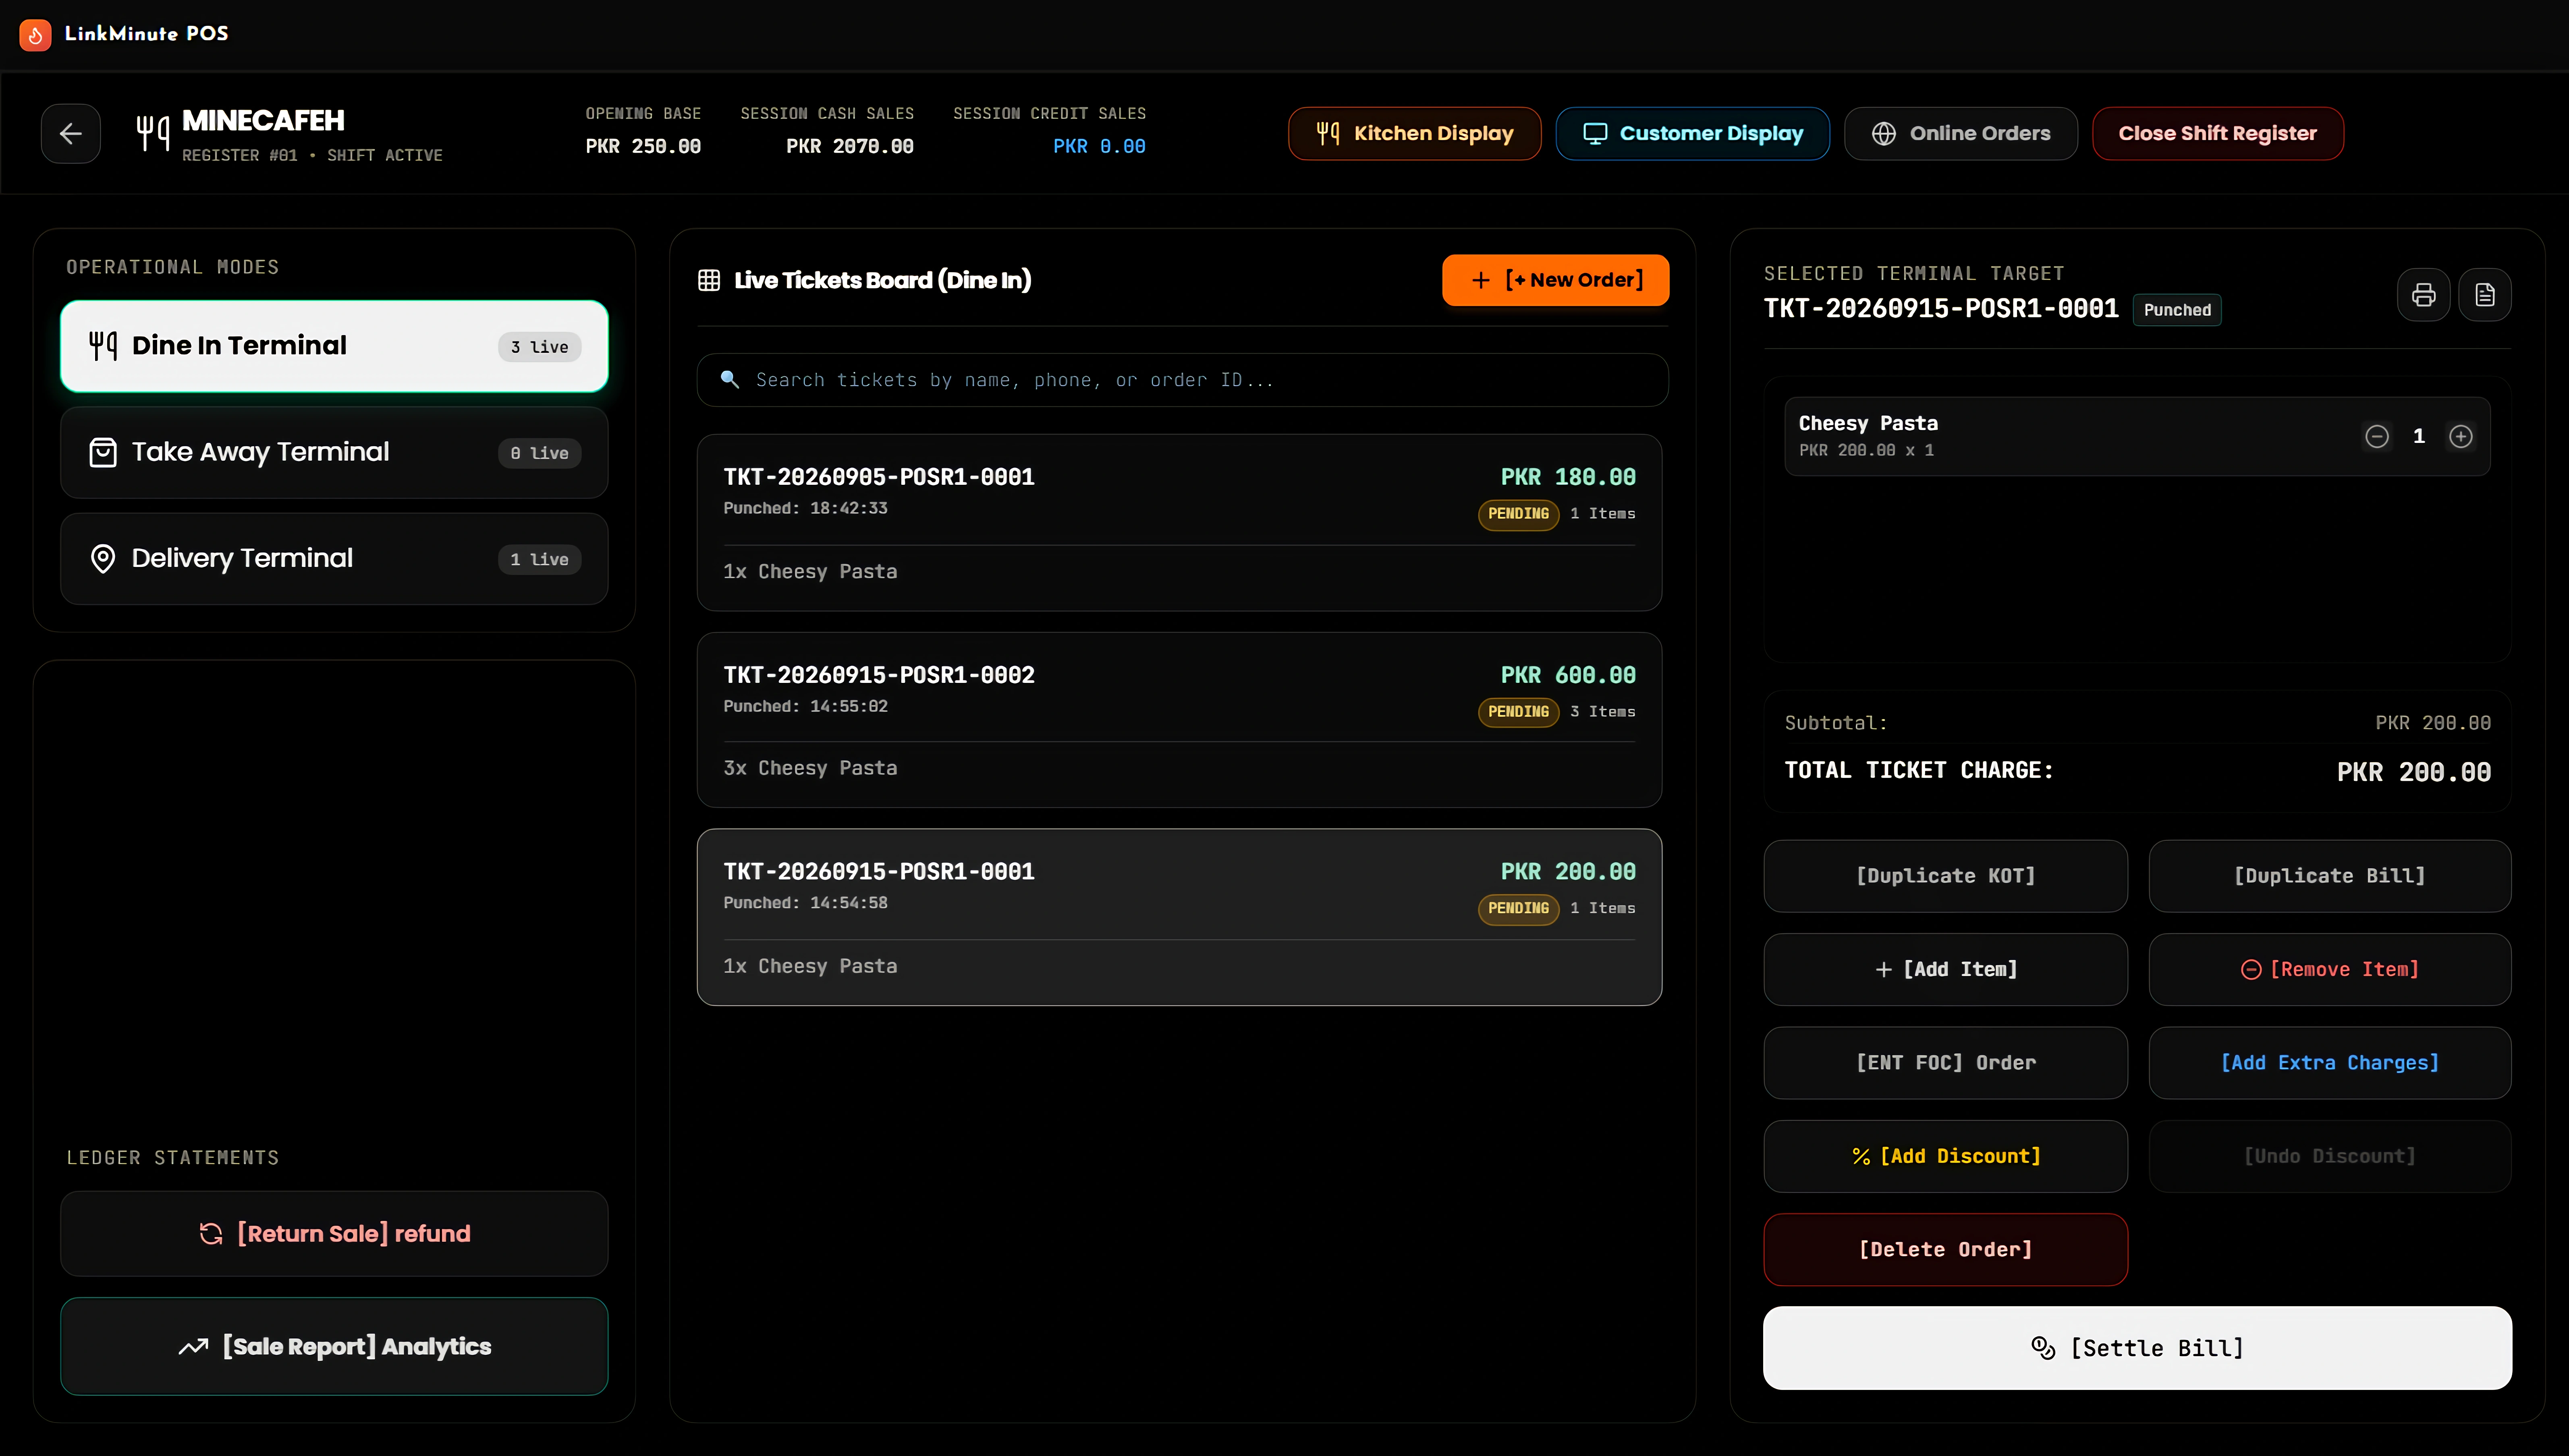Click the document bill icon
2569x1456 pixels.
tap(2485, 295)
